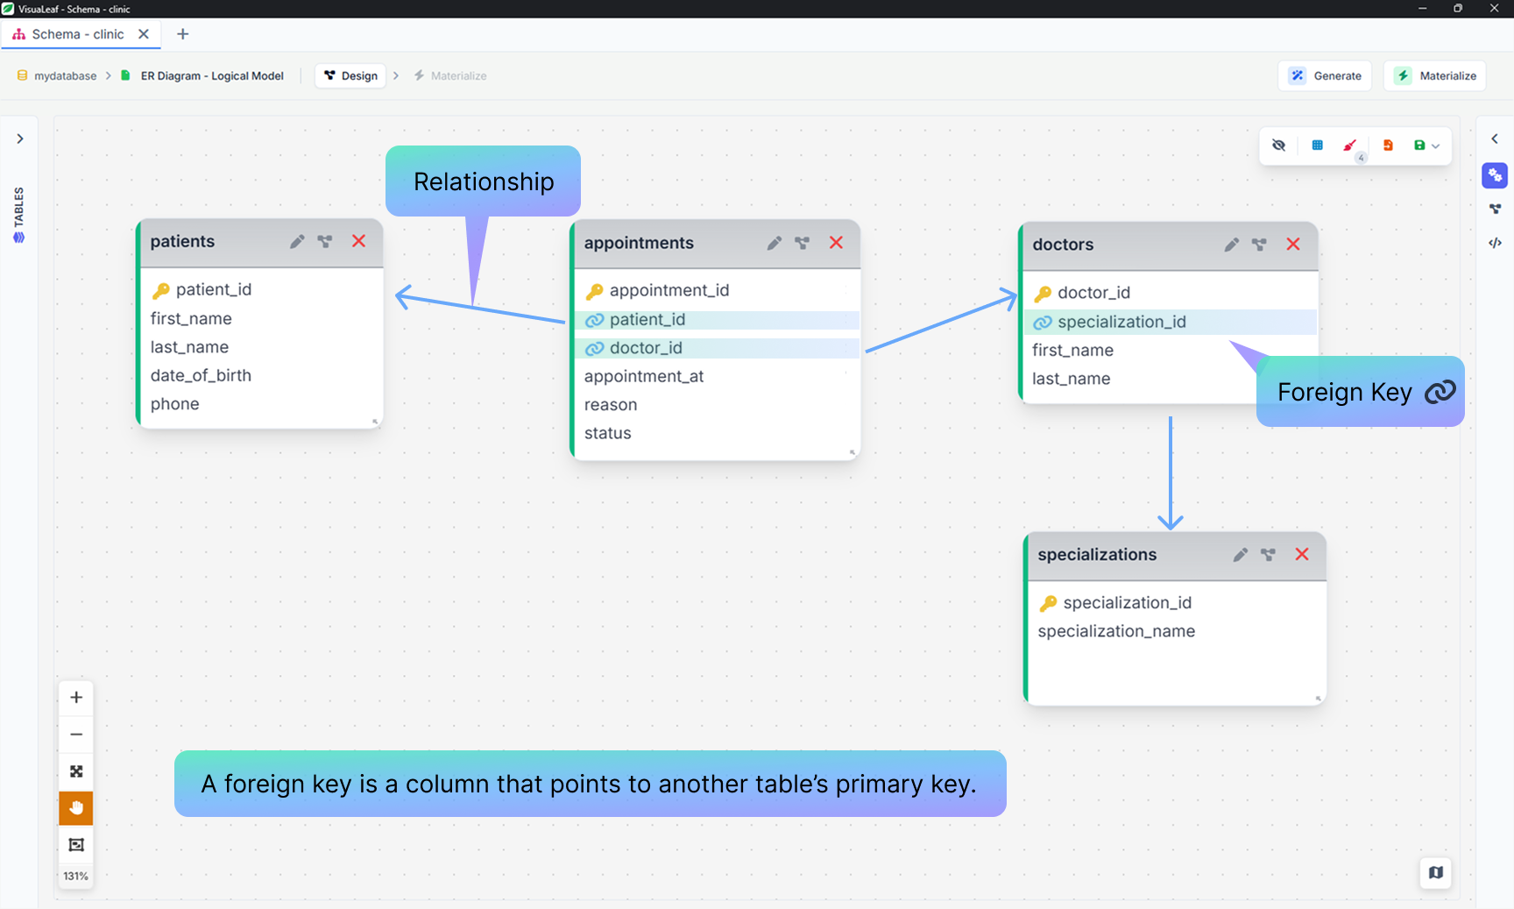Image resolution: width=1514 pixels, height=909 pixels.
Task: Close the Schema - clinic tab
Action: 144,34
